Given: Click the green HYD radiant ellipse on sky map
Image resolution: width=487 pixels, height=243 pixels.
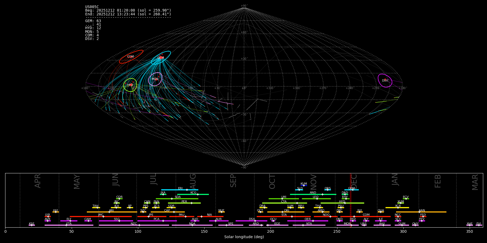Looking at the screenshot, I should point(130,85).
